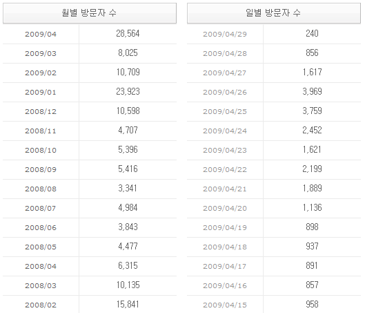Select the 28,564 visitor count

(128, 34)
